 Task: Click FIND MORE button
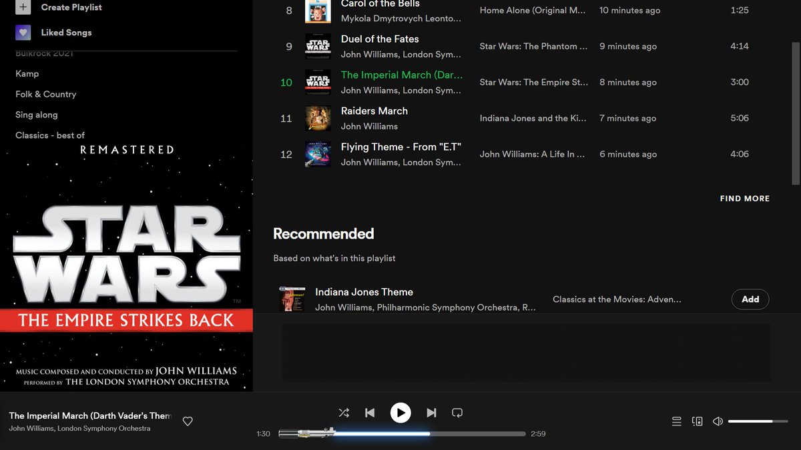(x=745, y=199)
